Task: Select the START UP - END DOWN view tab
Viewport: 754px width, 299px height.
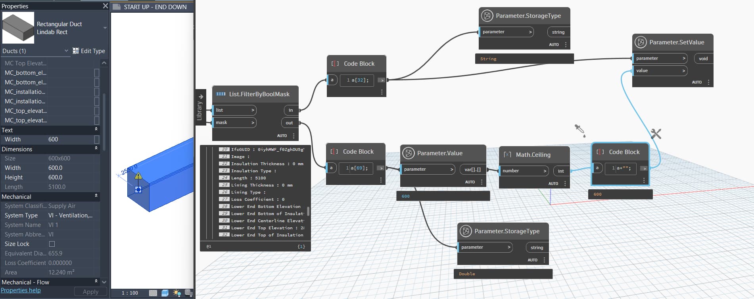Action: click(155, 7)
